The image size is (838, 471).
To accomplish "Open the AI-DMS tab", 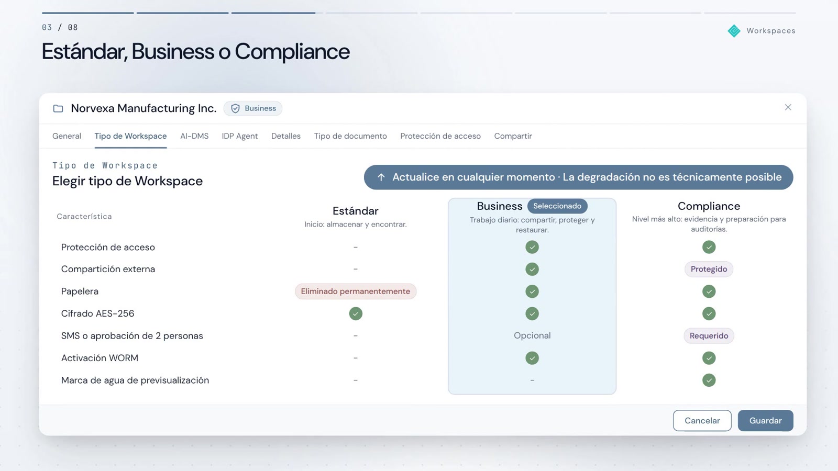I will pyautogui.click(x=194, y=136).
